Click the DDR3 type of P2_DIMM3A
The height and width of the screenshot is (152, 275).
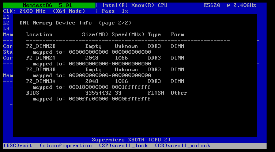point(154,81)
